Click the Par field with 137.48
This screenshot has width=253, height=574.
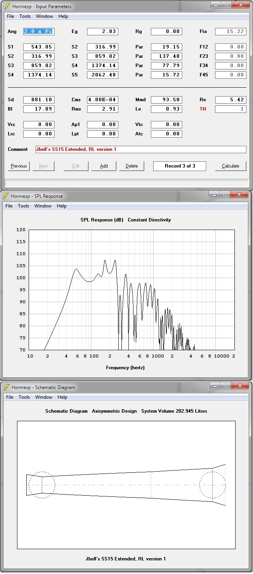click(166, 56)
